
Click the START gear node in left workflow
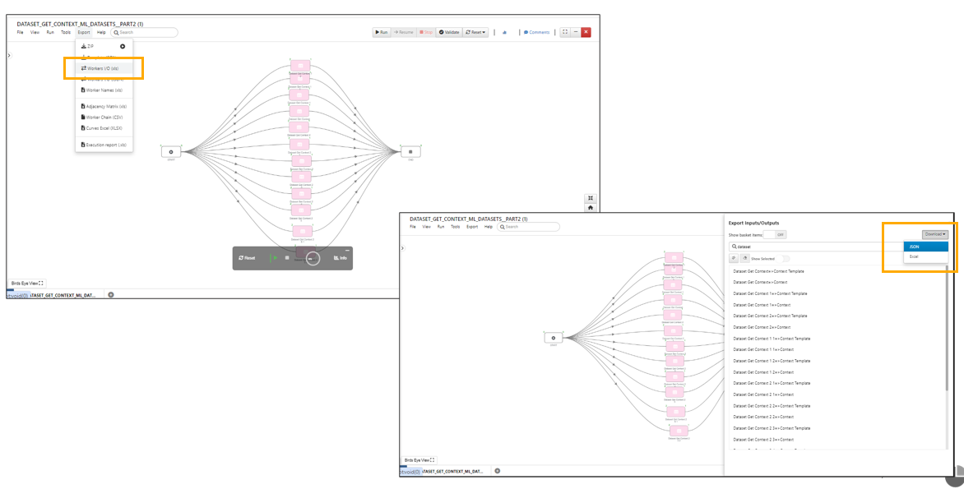coord(171,151)
